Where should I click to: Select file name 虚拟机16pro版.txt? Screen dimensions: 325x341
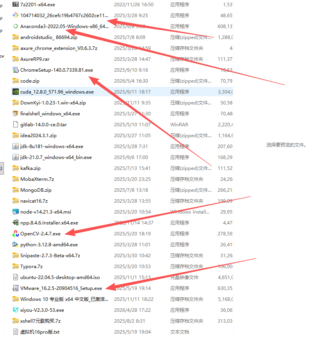40,332
